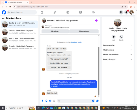Expand Privacy & support section
The height and width of the screenshot is (110, 137).
[118, 59]
